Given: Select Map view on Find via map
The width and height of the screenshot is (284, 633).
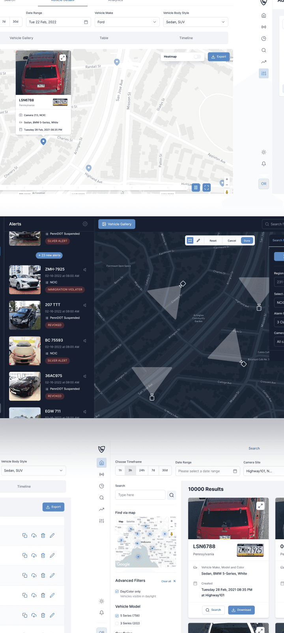Looking at the screenshot, I should coord(121,521).
